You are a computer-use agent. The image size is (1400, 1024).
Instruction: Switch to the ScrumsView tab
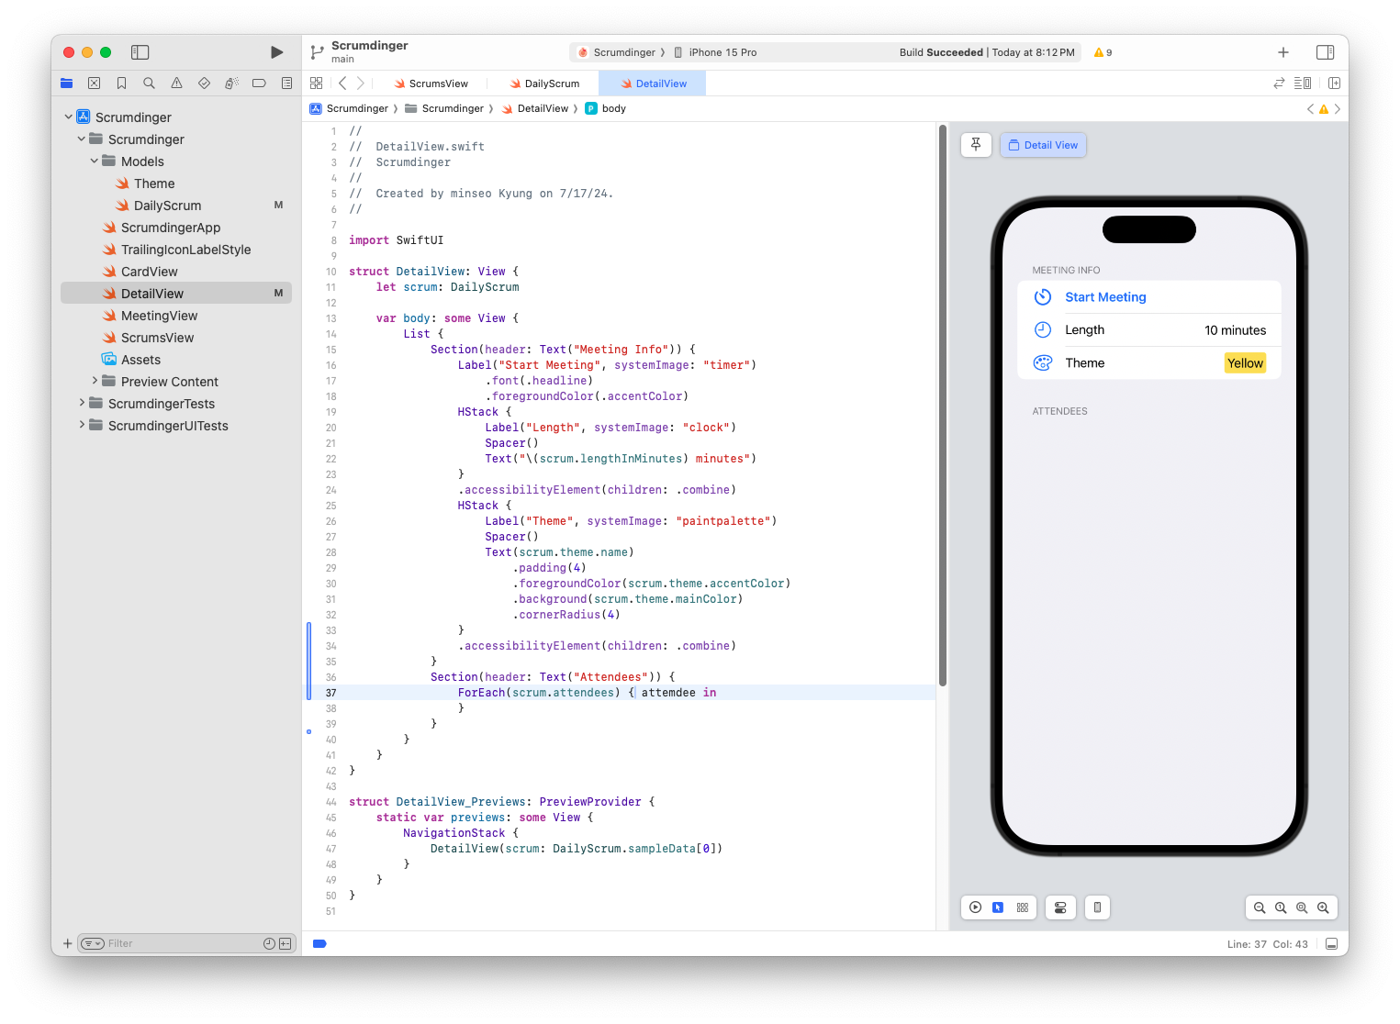[x=431, y=83]
